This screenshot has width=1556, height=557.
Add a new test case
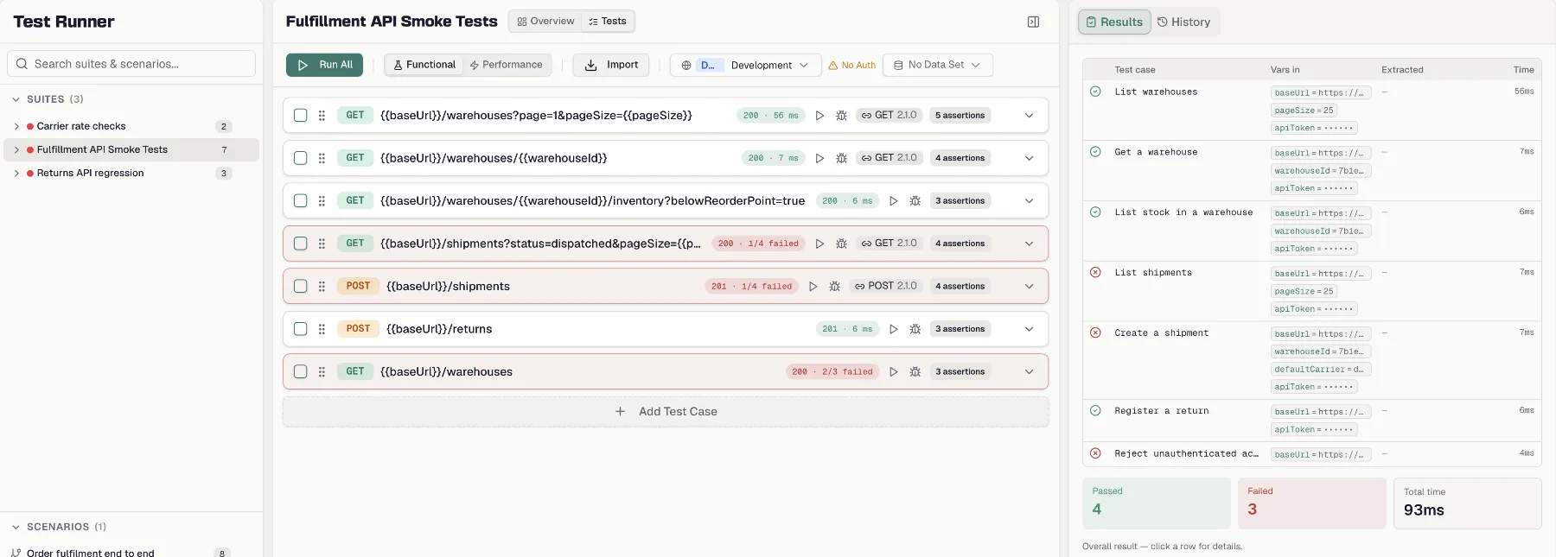(666, 412)
